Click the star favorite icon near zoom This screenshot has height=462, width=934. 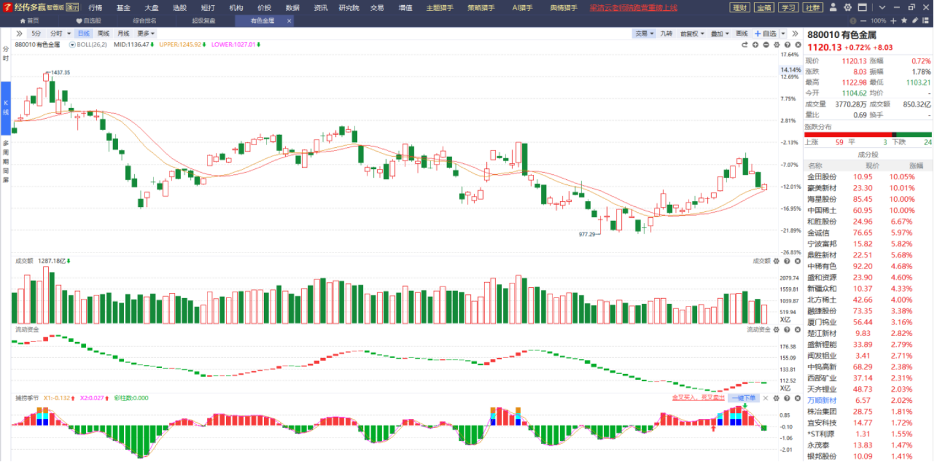(904, 21)
